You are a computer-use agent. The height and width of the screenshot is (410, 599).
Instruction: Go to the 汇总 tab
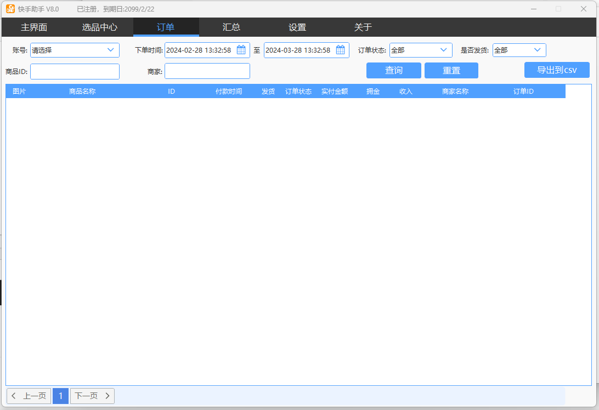coord(231,27)
